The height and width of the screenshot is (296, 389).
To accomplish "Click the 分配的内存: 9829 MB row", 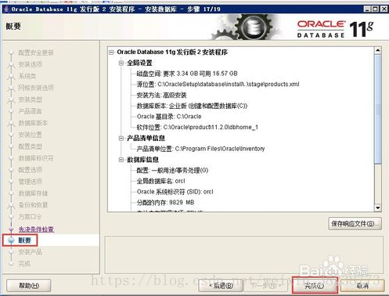I will pyautogui.click(x=165, y=203).
